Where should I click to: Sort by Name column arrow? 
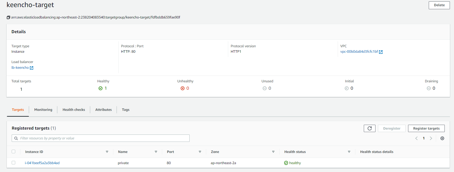tap(156, 152)
